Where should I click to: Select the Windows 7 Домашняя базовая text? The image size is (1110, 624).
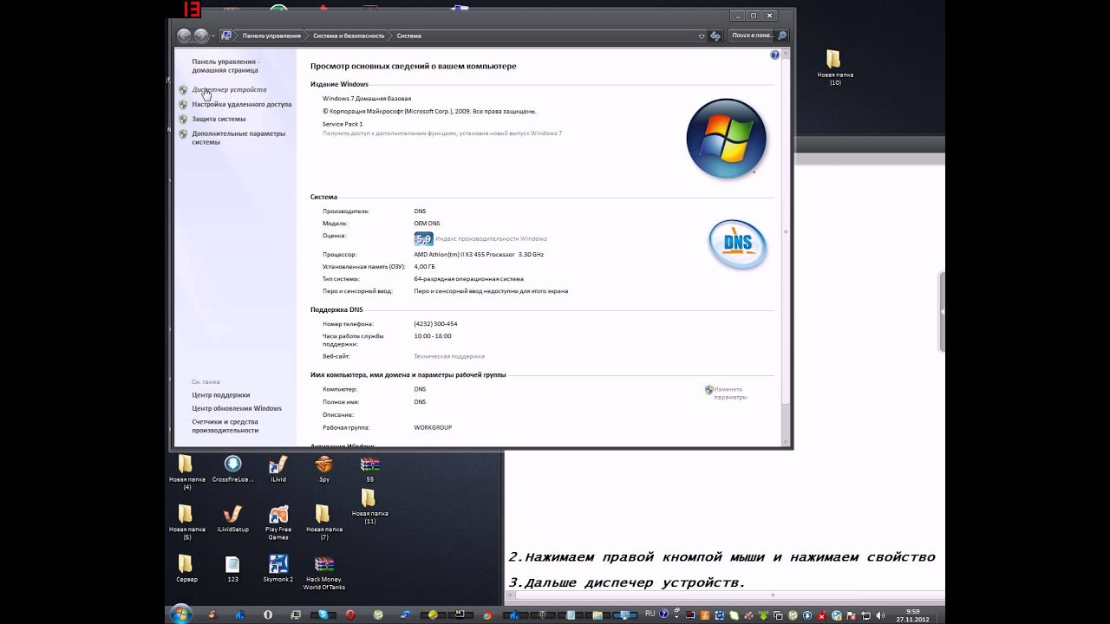(367, 99)
